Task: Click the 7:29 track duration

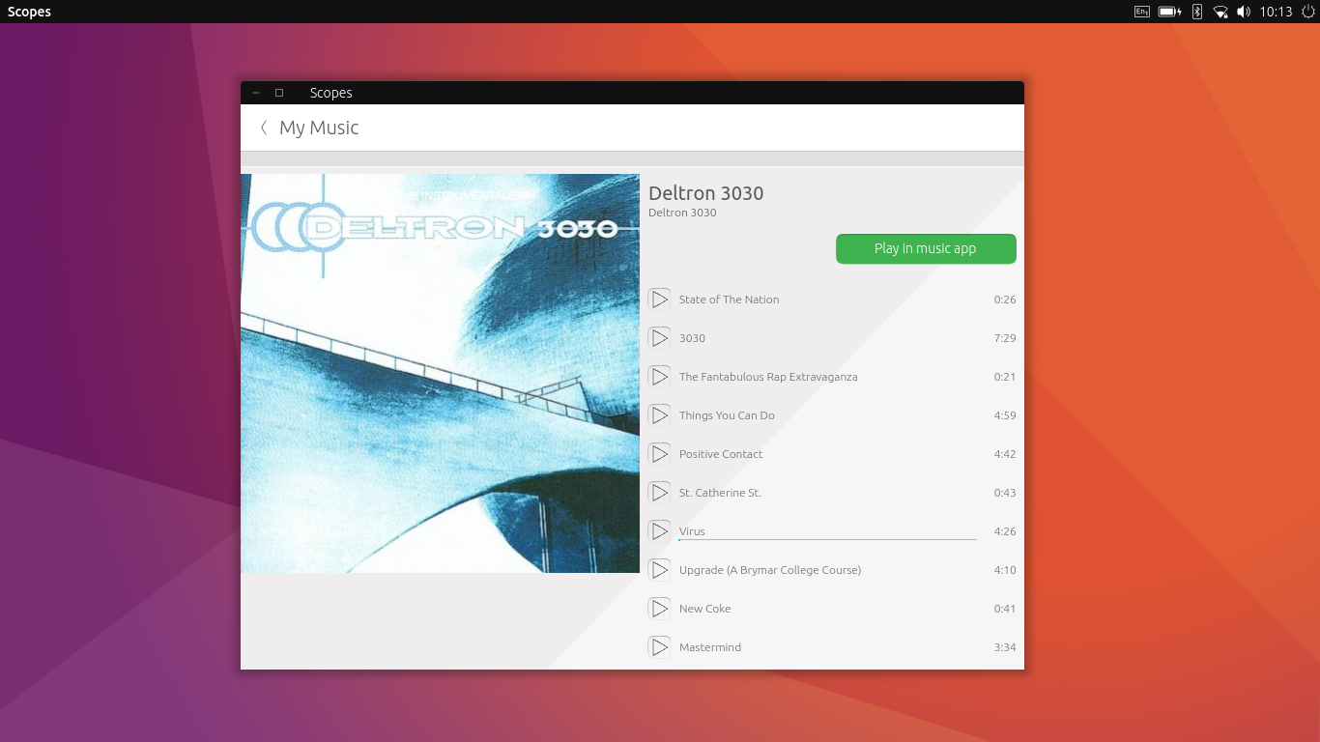Action: pos(1005,338)
